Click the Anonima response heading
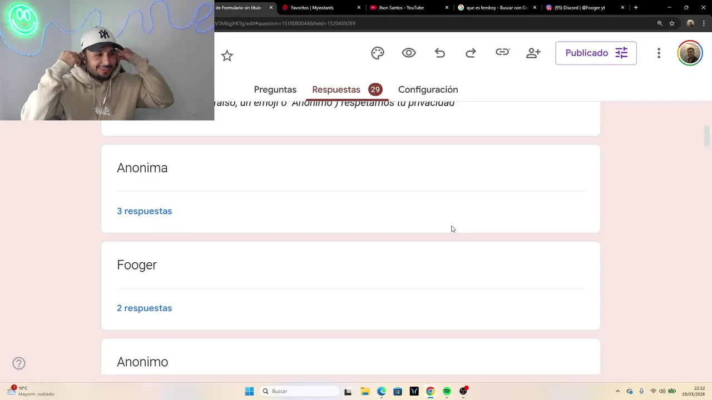This screenshot has height=400, width=712. [142, 168]
